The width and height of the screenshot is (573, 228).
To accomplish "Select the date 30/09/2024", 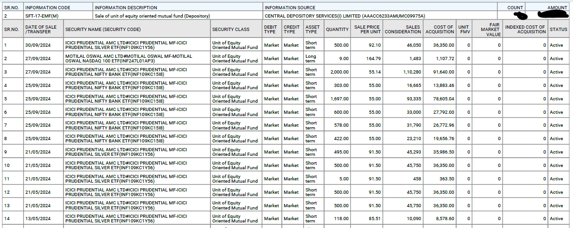I will coord(37,45).
